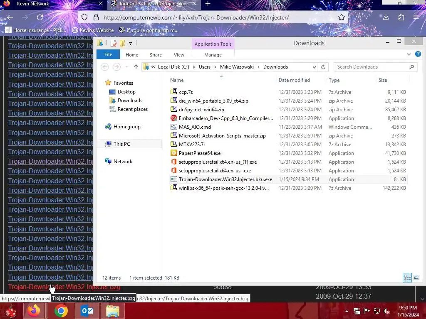Screen dimensions: 426x319
Task: Open Outlook from the taskbar
Action: [x=87, y=311]
